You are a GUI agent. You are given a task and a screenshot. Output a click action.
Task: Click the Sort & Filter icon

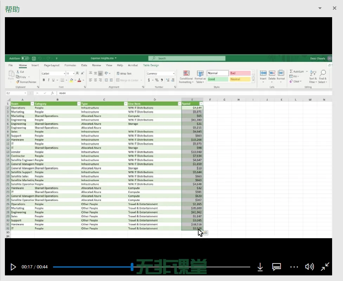click(313, 73)
